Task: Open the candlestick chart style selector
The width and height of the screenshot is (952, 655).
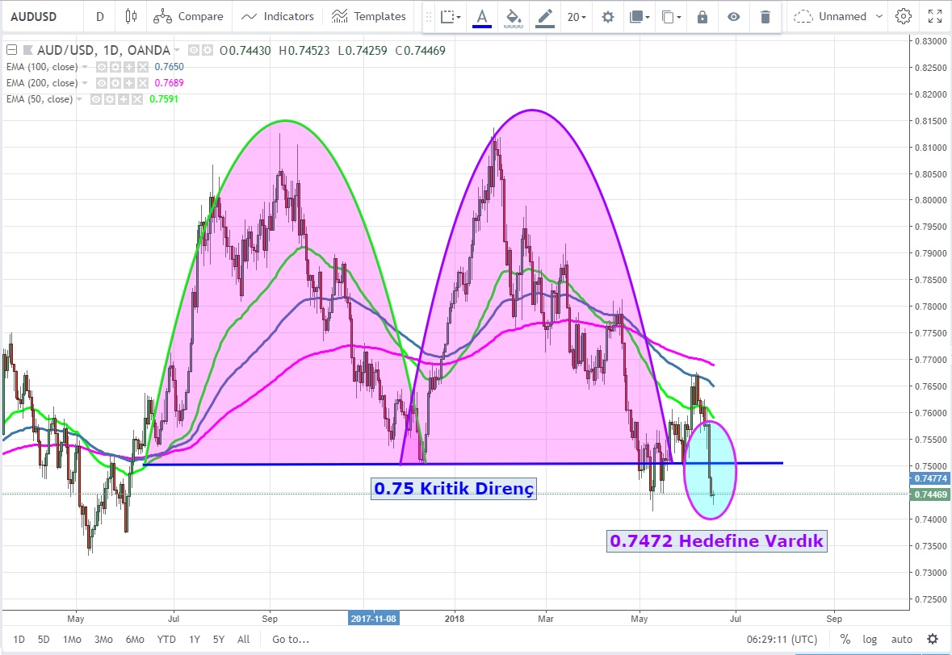Action: click(x=132, y=16)
